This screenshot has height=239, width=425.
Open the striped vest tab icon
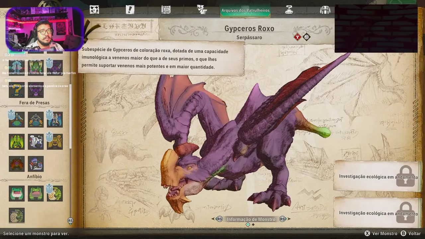325,10
